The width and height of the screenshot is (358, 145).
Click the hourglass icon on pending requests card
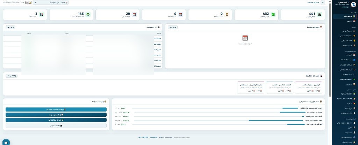click(227, 14)
